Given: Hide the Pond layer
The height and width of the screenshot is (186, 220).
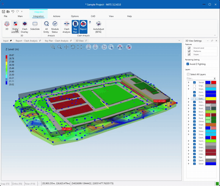Looking at the screenshot, I should pyautogui.click(x=194, y=118).
